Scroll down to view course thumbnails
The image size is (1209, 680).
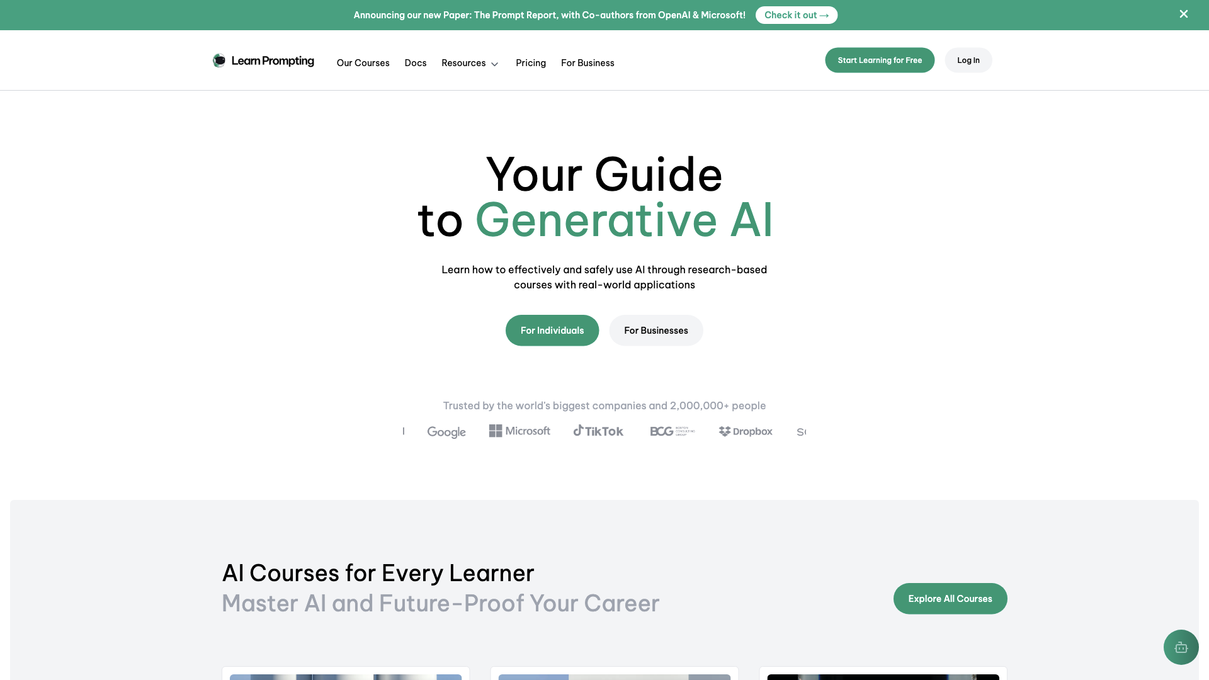tap(604, 677)
